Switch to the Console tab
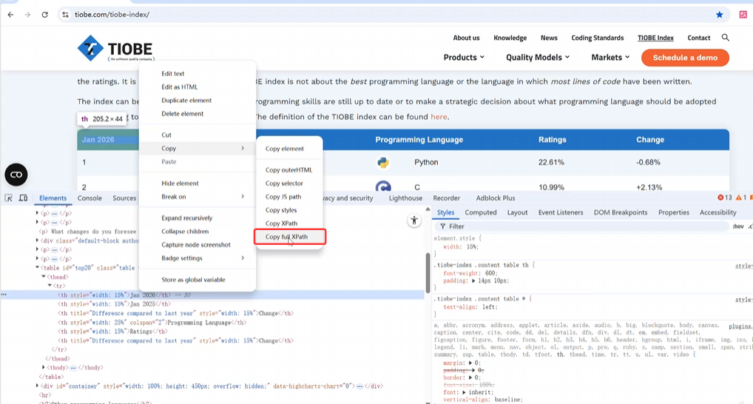753x404 pixels. click(x=90, y=198)
